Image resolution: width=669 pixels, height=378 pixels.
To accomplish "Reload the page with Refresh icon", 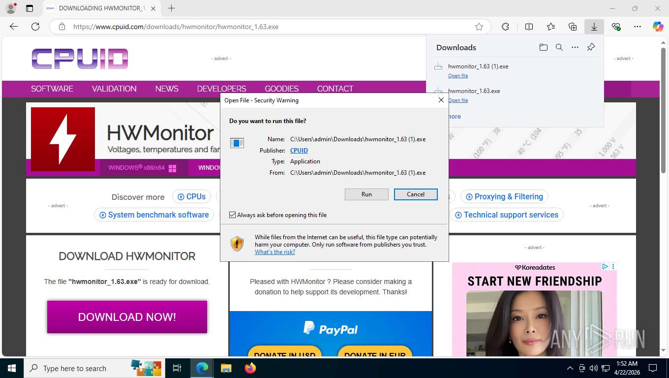I will [35, 27].
